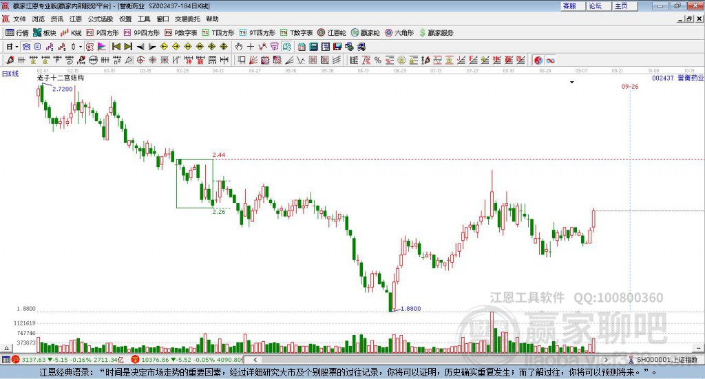This screenshot has height=379, width=705.
Task: Select the red pencil drawing tool
Action: pos(10,60)
